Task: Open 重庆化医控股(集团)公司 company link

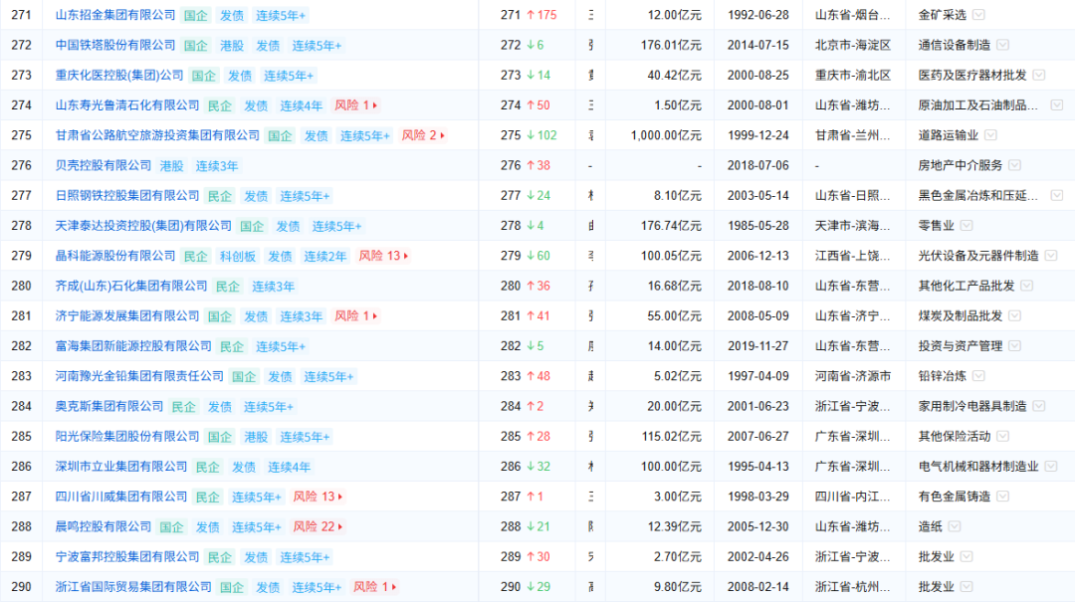Action: pos(119,75)
